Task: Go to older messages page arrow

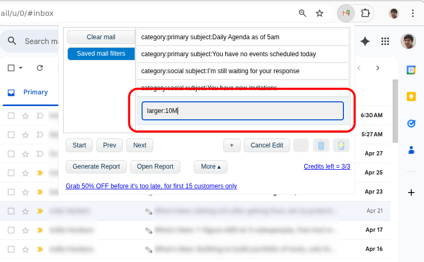Action: [x=378, y=68]
